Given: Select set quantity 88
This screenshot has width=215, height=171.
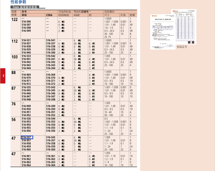Looking at the screenshot, I should coord(14,73).
